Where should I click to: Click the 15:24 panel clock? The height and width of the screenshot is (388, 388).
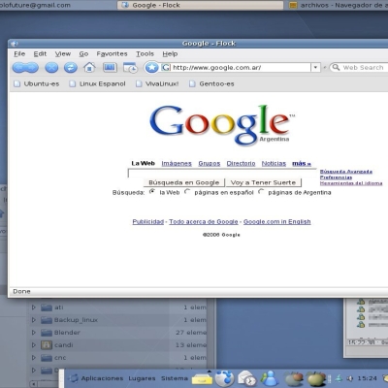368,378
